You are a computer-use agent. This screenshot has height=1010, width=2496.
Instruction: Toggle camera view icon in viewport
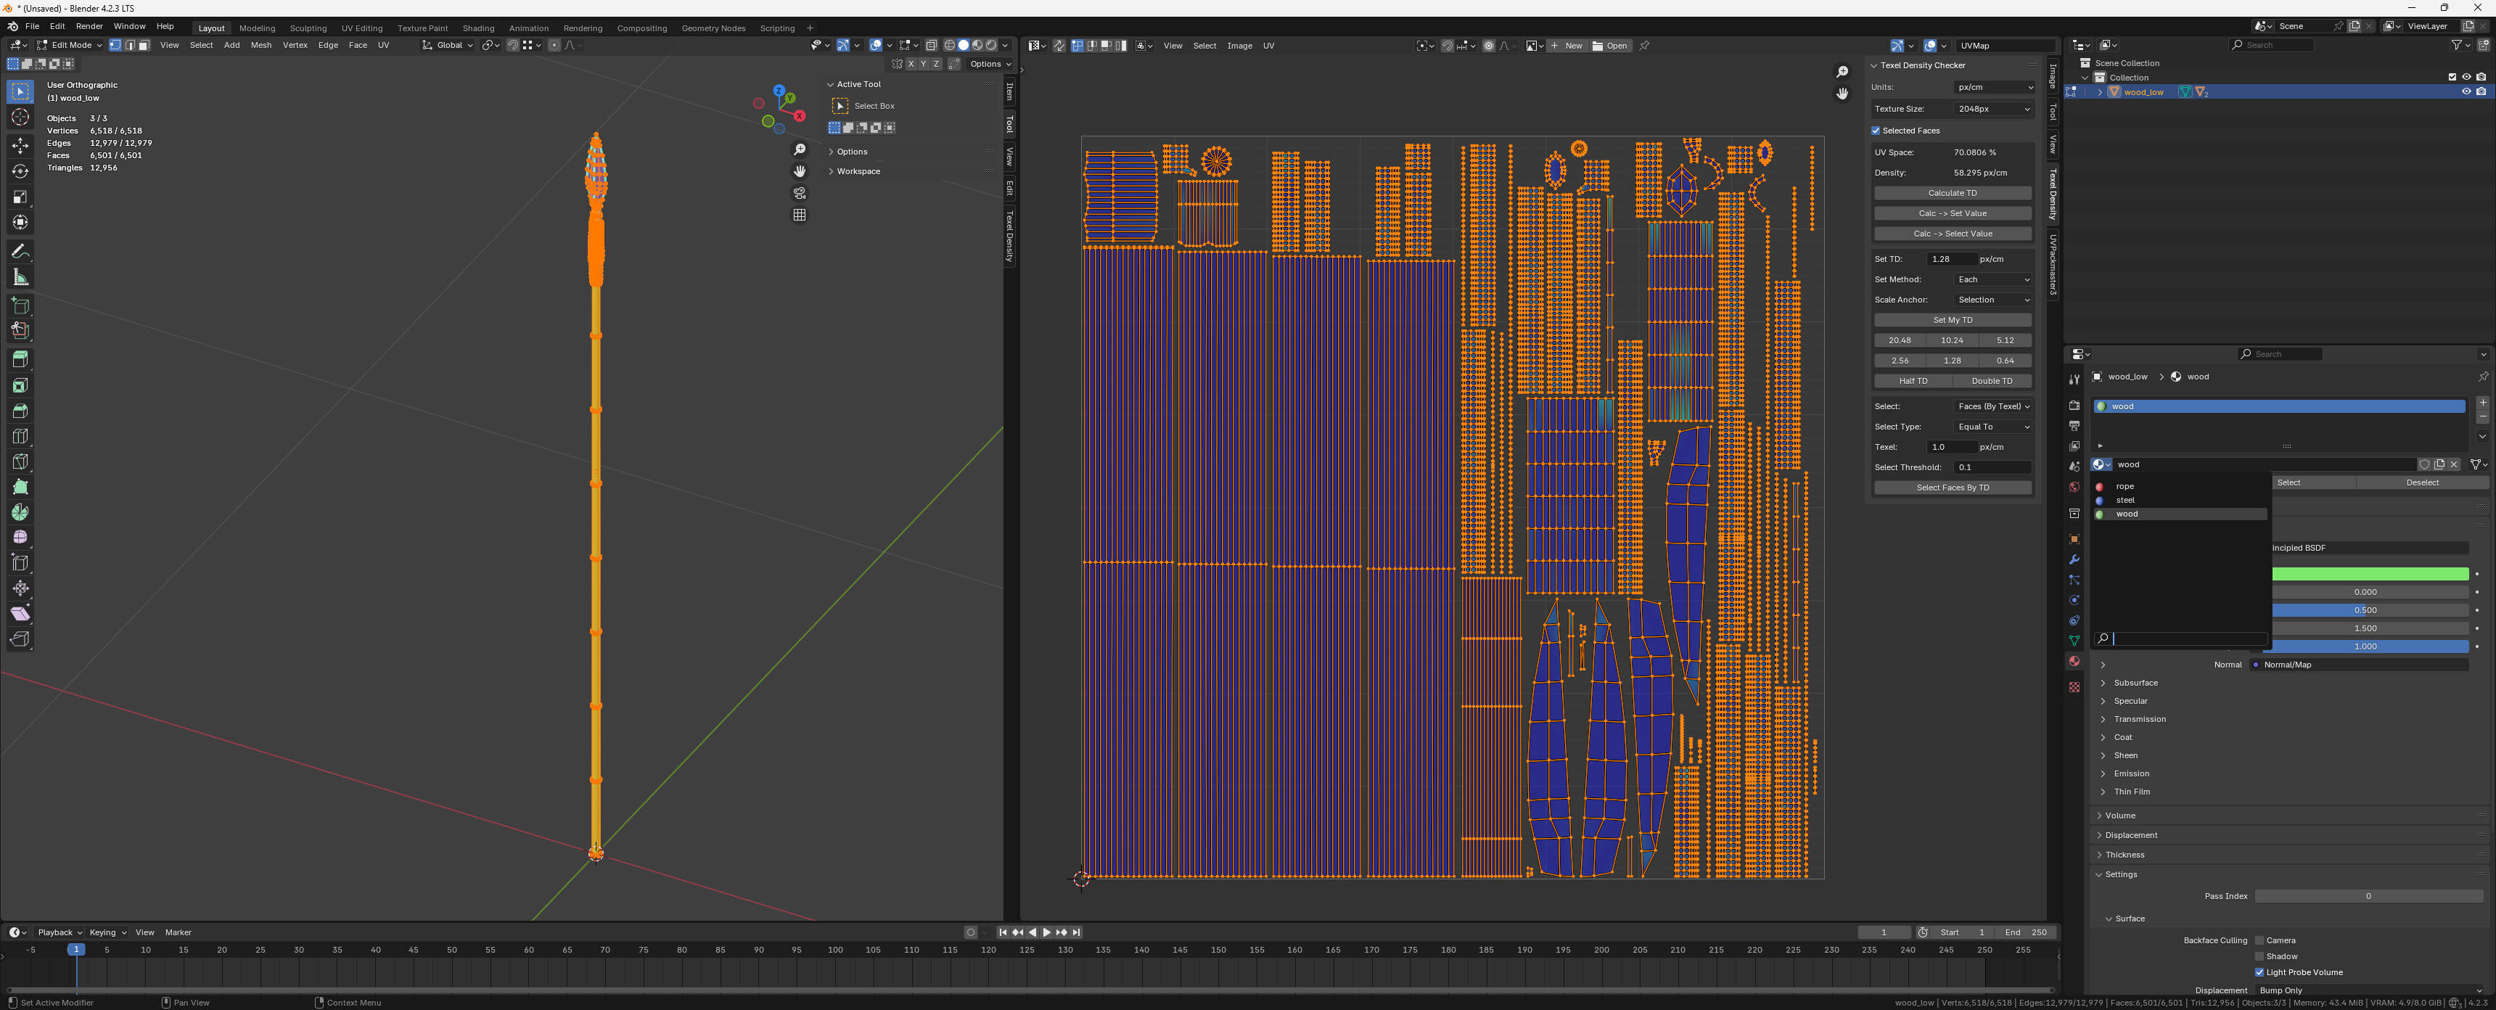(x=800, y=193)
